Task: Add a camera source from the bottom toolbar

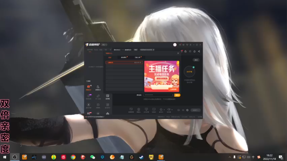Action: click(x=138, y=110)
